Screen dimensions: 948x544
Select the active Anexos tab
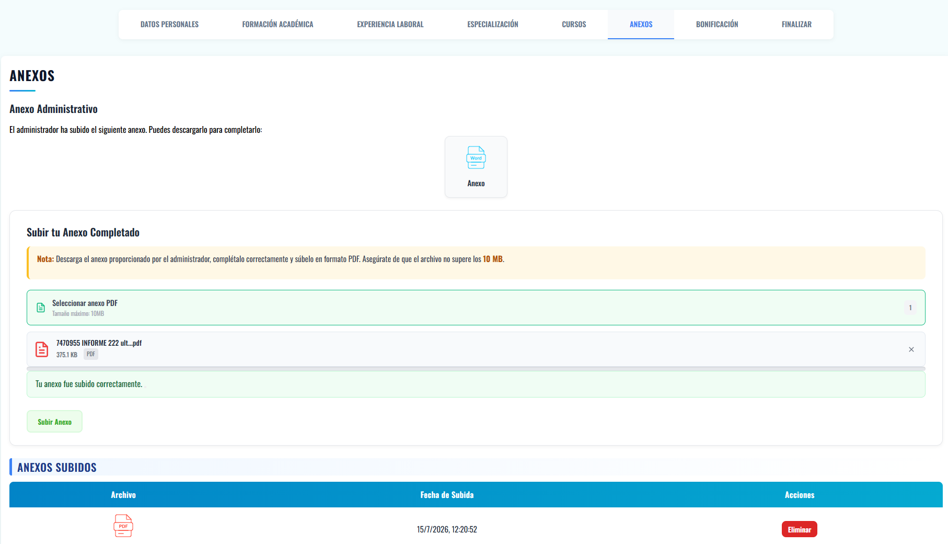tap(641, 25)
